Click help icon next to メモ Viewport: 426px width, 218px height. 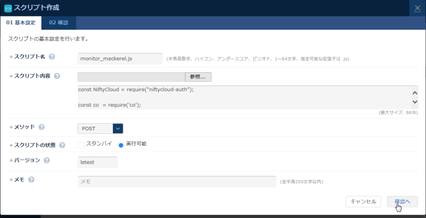point(31,179)
